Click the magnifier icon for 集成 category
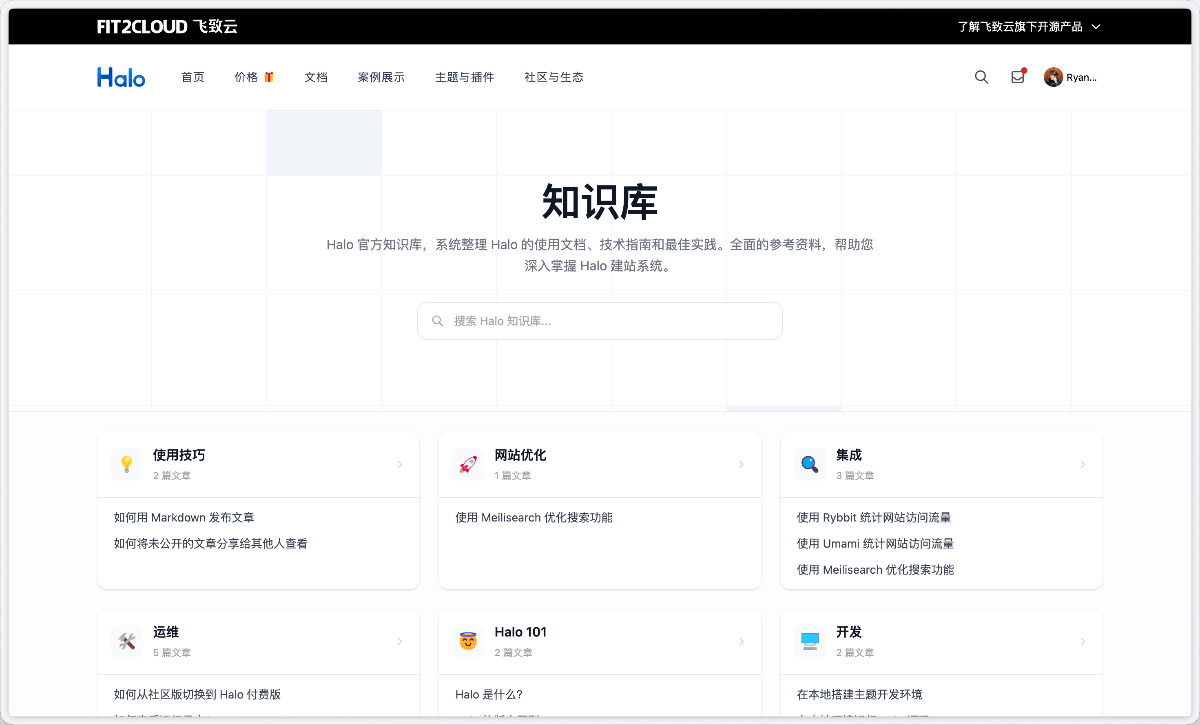 pos(809,464)
